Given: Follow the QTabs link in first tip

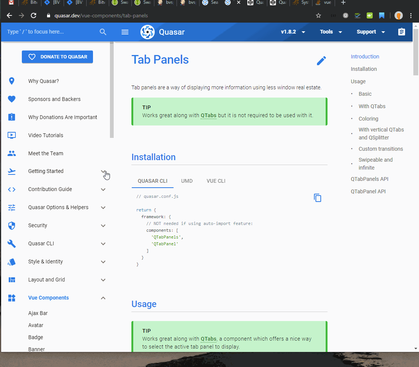Looking at the screenshot, I should [209, 115].
